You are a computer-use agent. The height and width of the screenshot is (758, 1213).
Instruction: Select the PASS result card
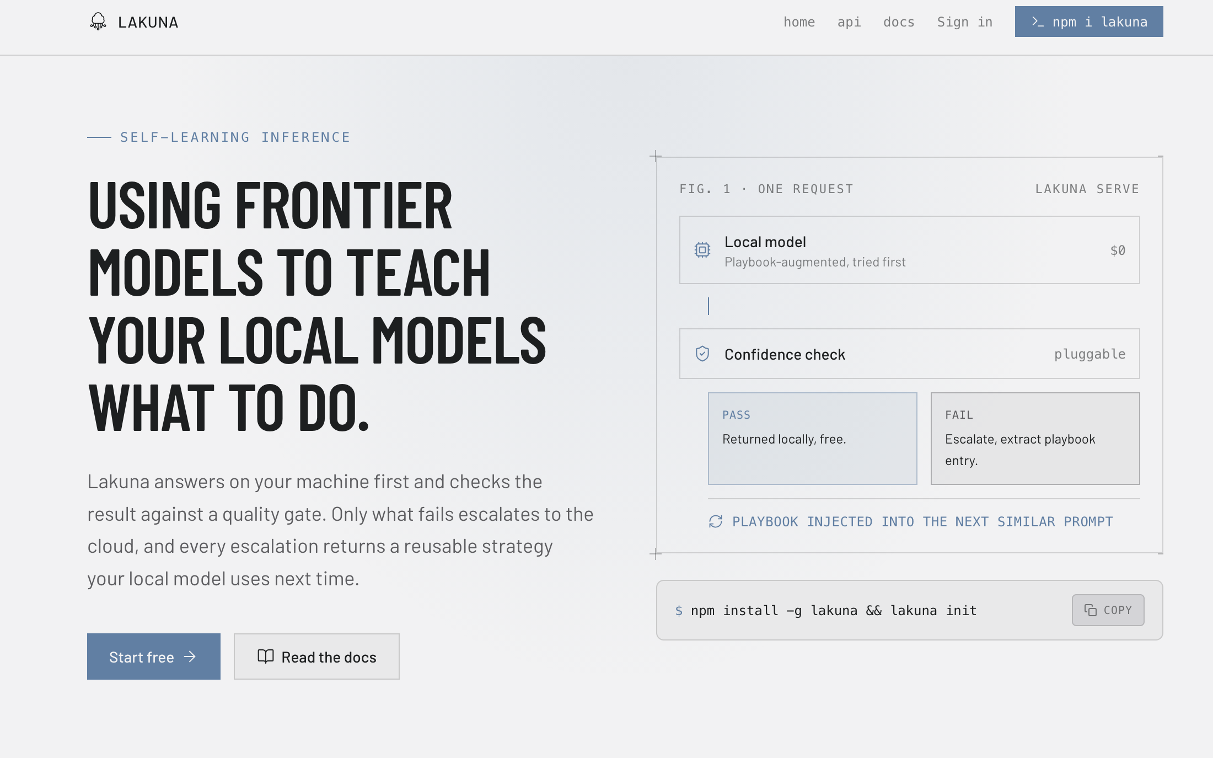pyautogui.click(x=812, y=439)
